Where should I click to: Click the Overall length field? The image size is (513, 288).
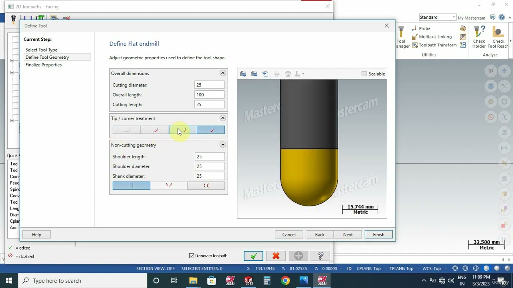209,95
